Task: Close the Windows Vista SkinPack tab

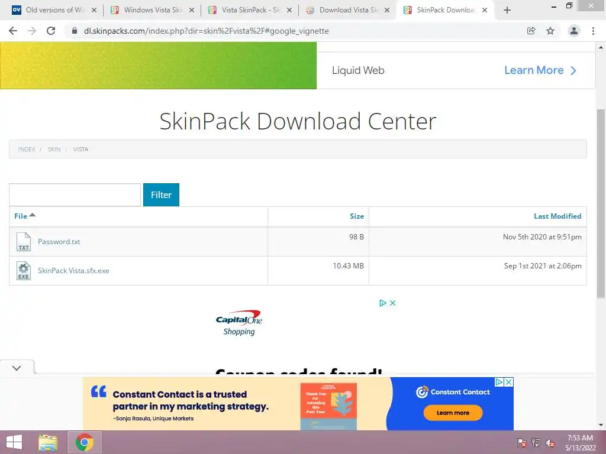Action: tap(192, 11)
